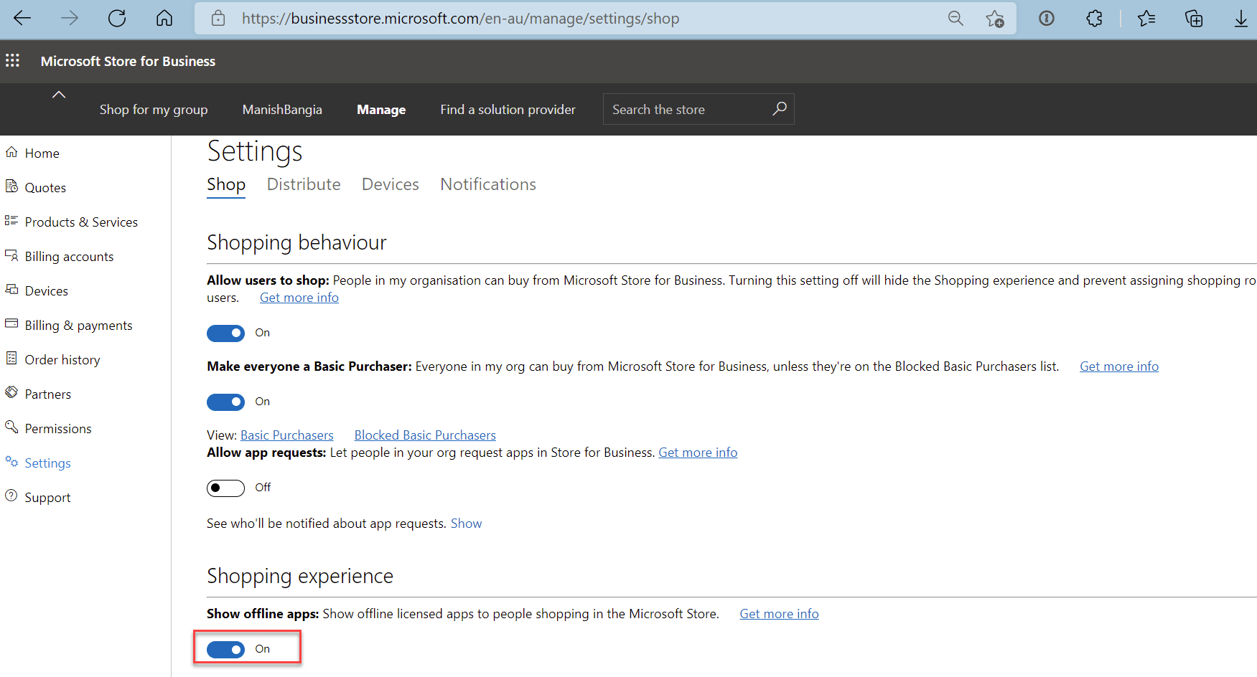Open the Billing accounts page
Image resolution: width=1257 pixels, height=677 pixels.
(69, 256)
